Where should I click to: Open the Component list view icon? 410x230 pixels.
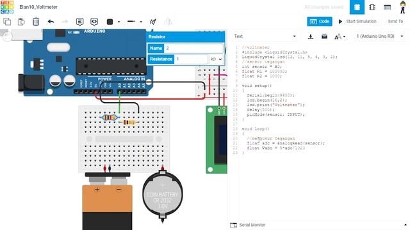387,7
